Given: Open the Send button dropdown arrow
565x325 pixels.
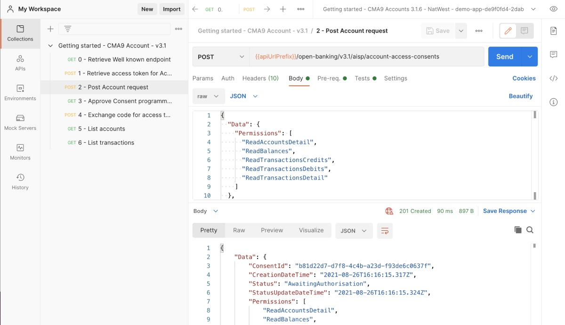Looking at the screenshot, I should click(x=530, y=57).
